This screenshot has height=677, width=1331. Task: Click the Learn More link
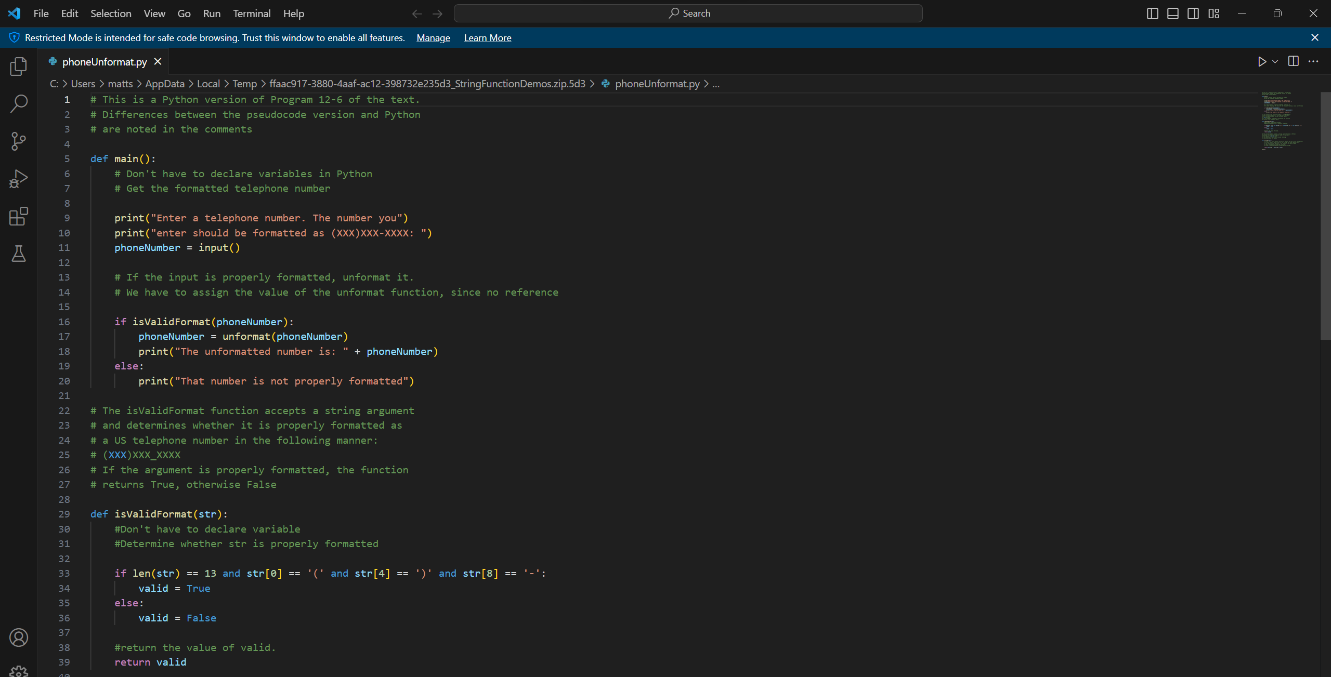487,37
